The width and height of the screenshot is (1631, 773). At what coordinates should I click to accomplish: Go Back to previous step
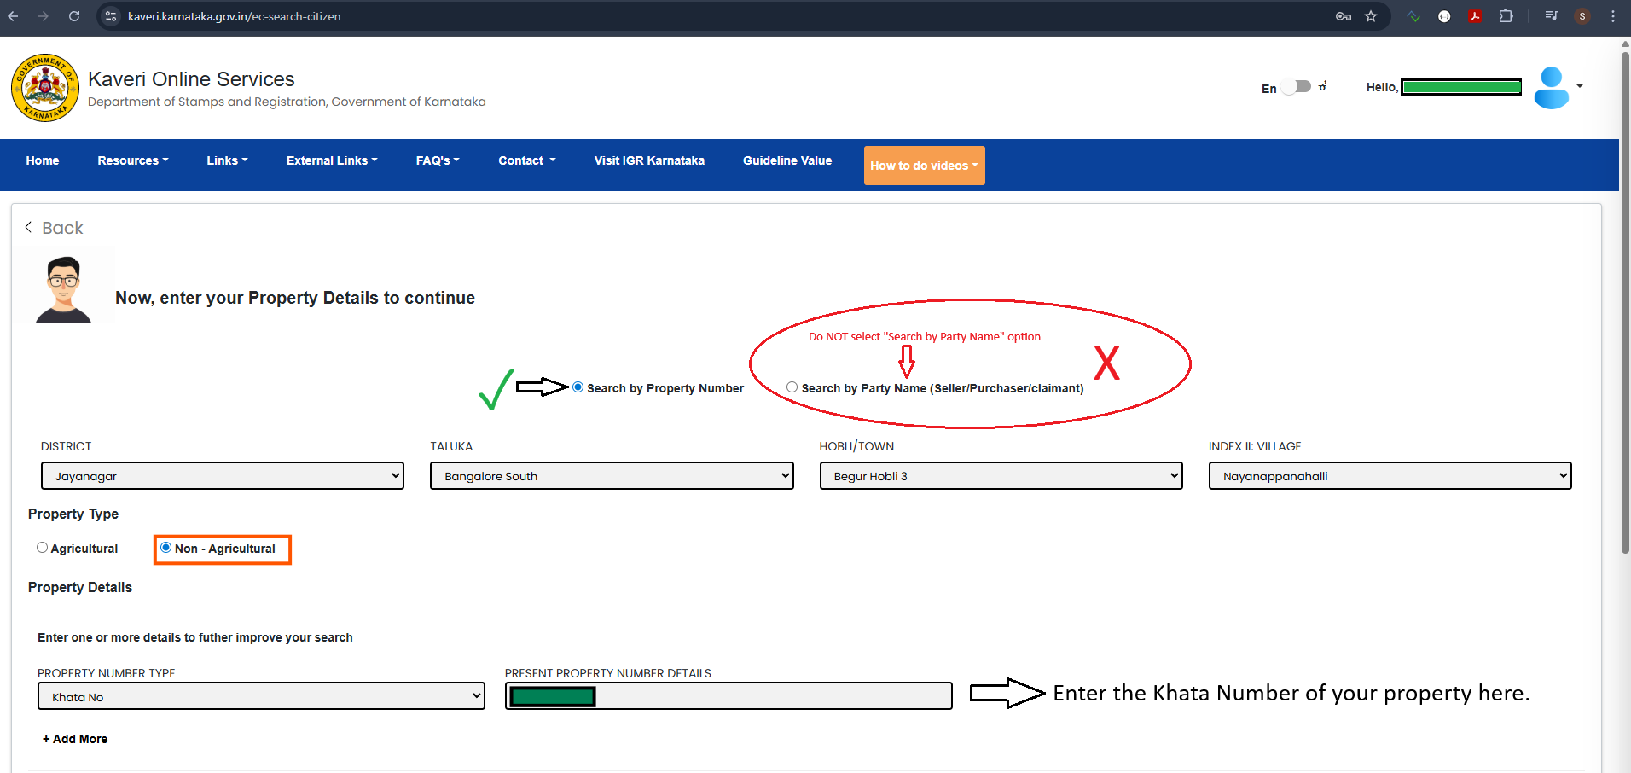pyautogui.click(x=54, y=228)
